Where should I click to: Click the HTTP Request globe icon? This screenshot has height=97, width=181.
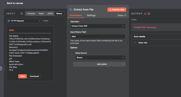9,21
